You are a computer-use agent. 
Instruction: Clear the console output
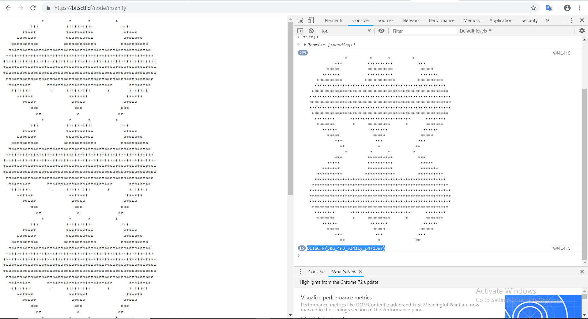click(311, 31)
